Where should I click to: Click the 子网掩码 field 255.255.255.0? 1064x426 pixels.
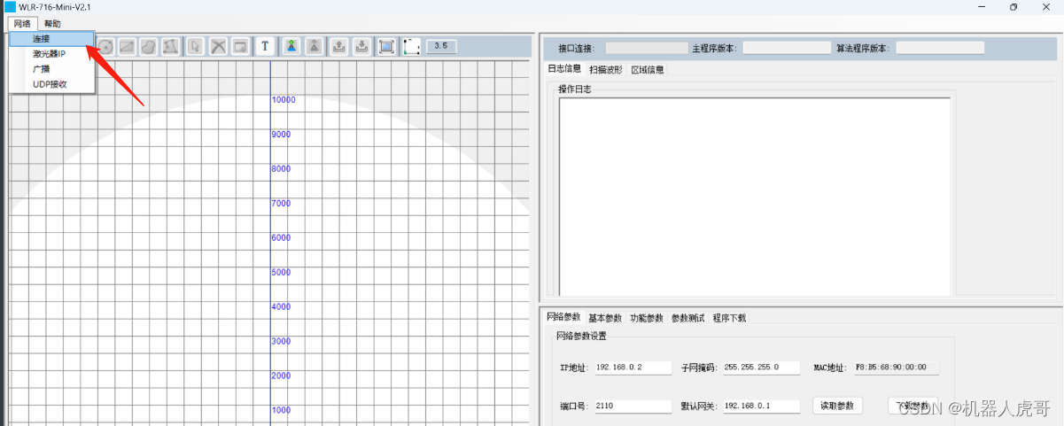(x=761, y=368)
